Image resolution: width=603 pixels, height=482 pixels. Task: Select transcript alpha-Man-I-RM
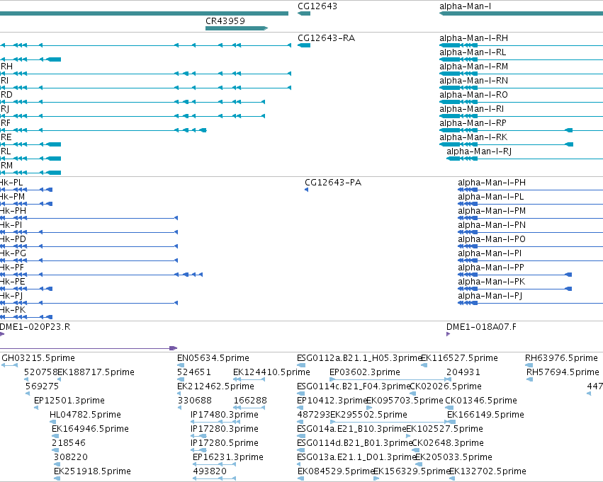(x=474, y=67)
